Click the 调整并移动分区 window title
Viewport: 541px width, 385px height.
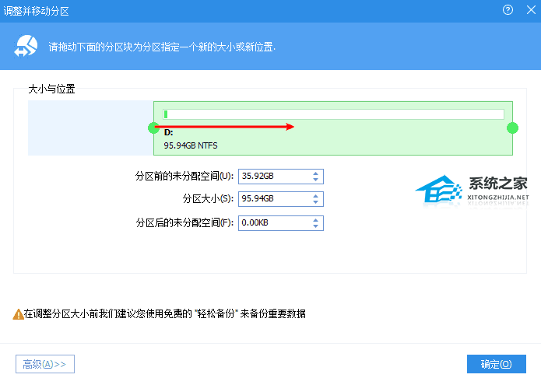click(x=37, y=11)
